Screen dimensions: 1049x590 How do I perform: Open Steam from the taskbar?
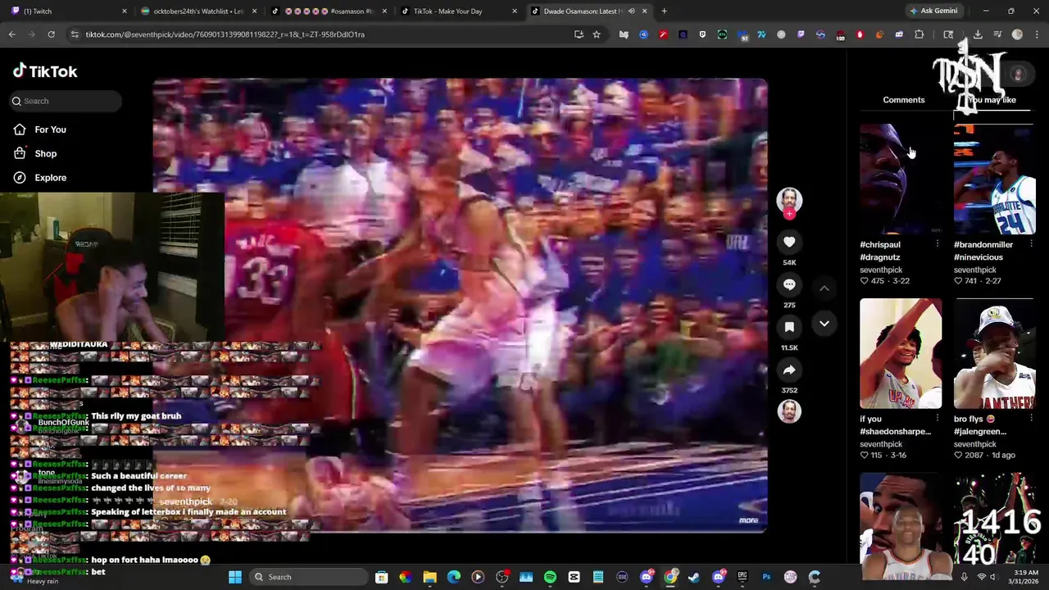pyautogui.click(x=694, y=577)
